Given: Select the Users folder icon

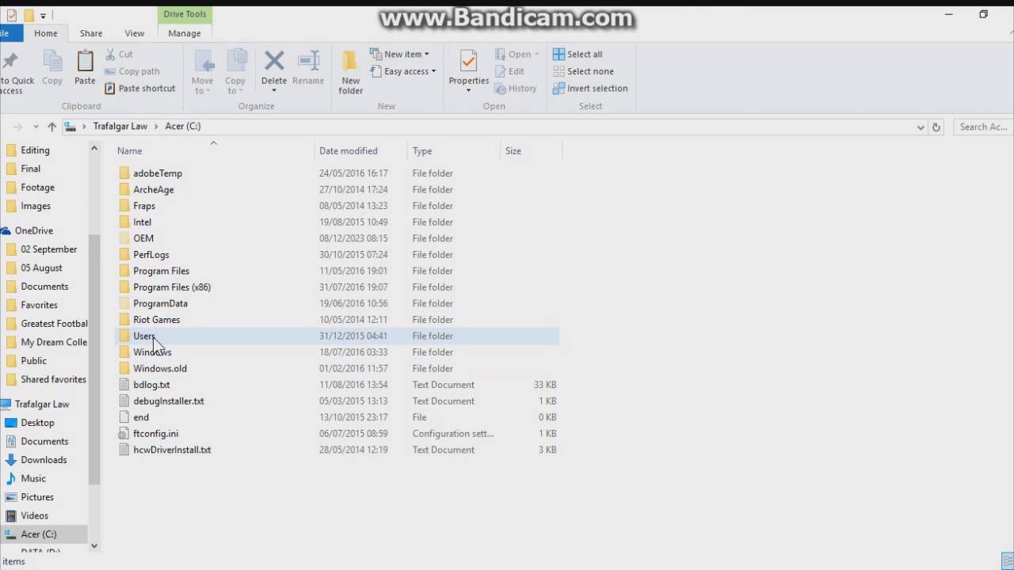Looking at the screenshot, I should click(124, 336).
